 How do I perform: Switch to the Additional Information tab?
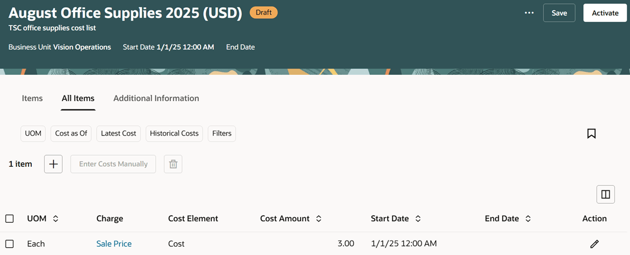click(x=156, y=98)
